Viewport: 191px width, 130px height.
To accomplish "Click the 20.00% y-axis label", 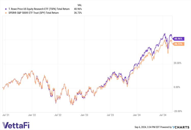I will [178, 63].
